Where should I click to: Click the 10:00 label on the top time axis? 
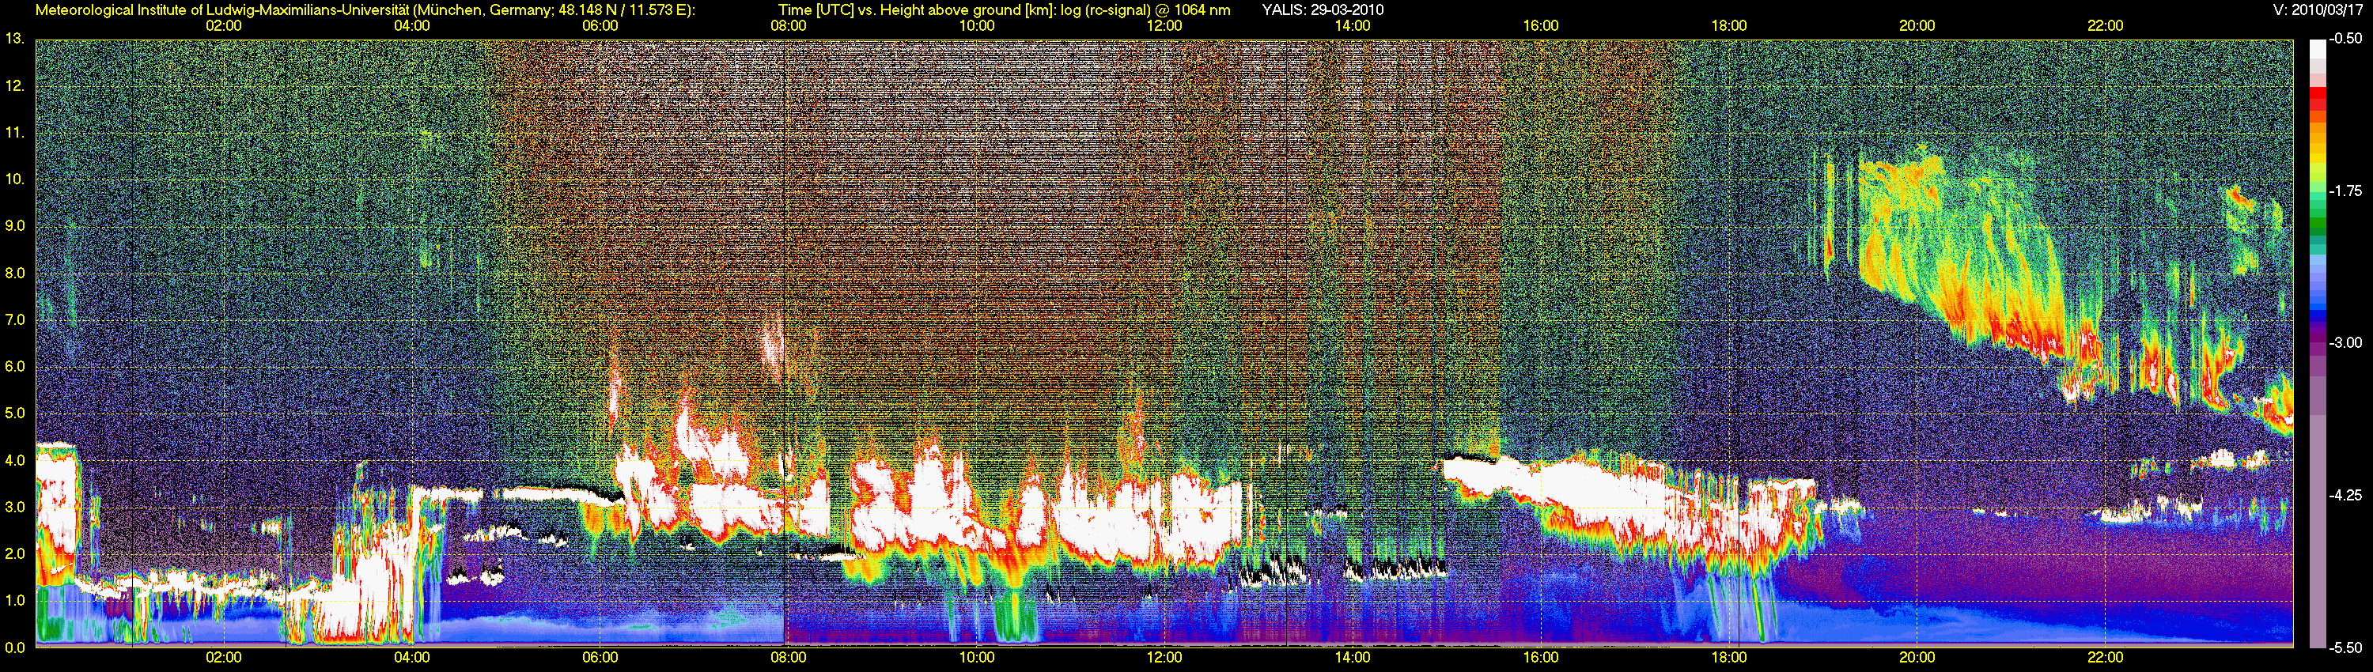[976, 26]
